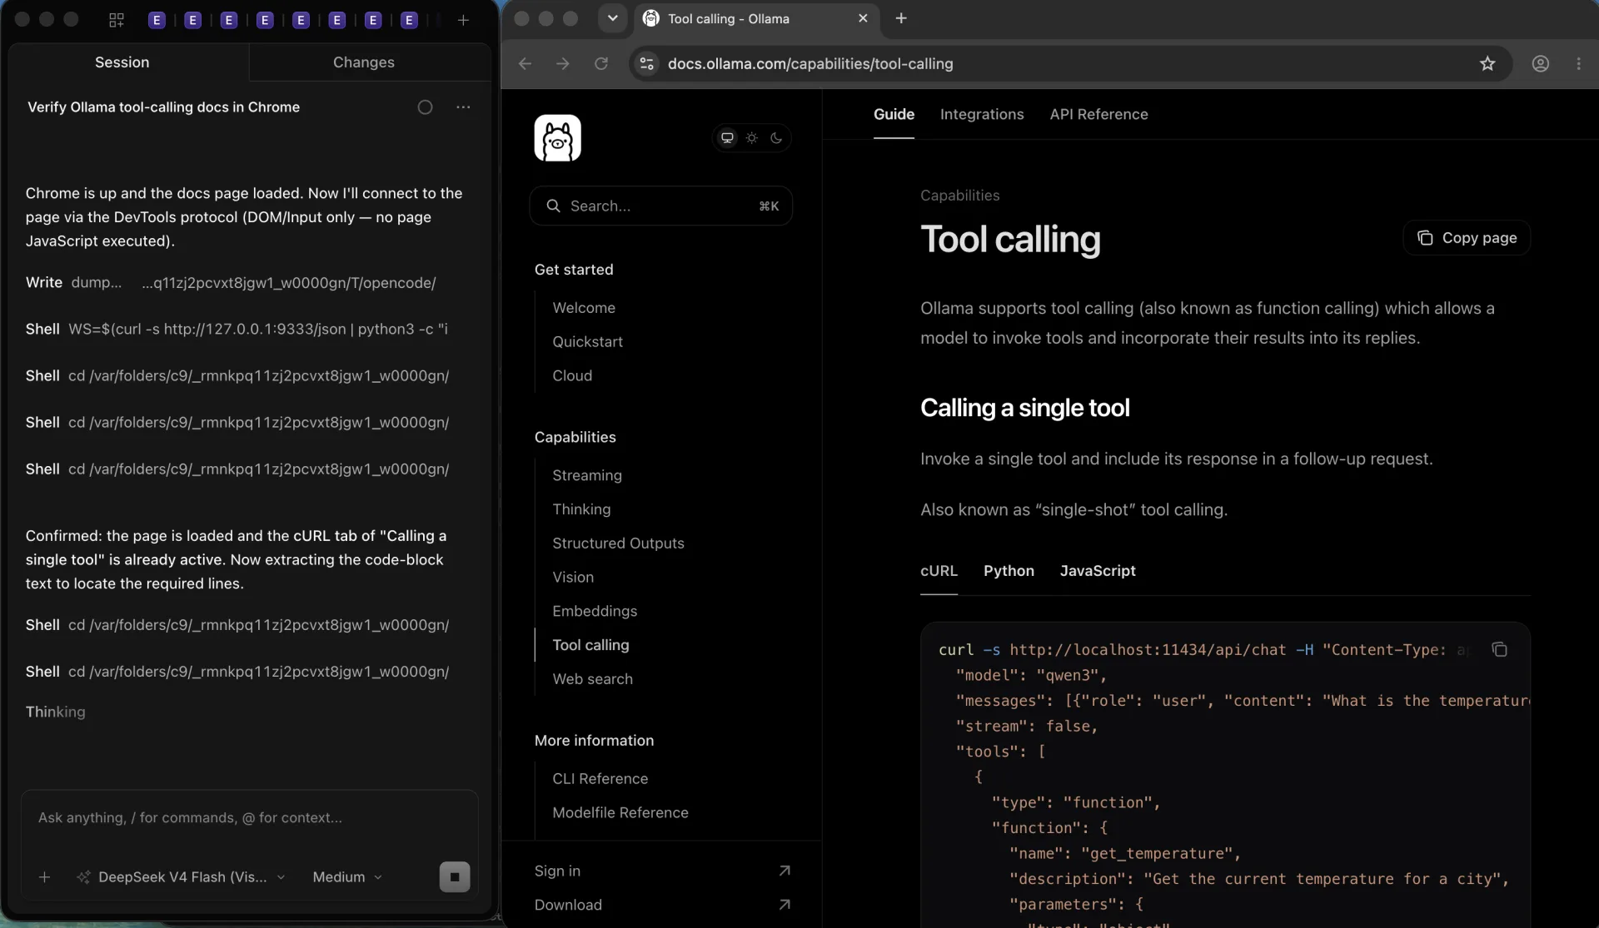Focus the Ask anything prompt box

tap(250, 819)
